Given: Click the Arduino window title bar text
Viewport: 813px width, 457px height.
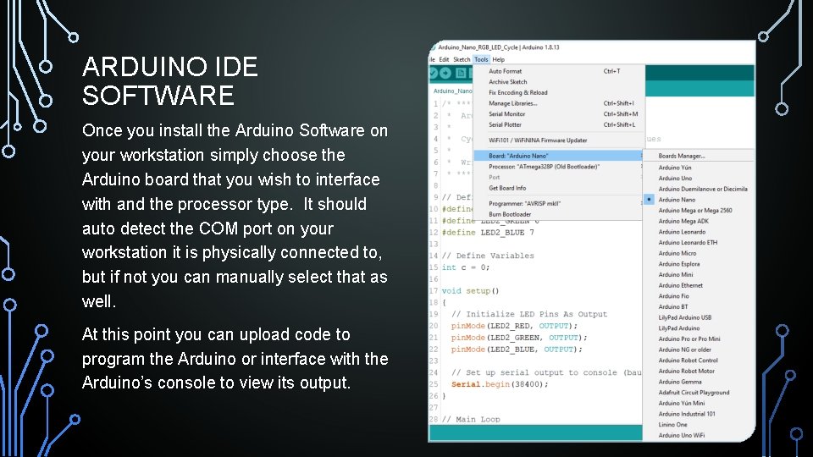Looking at the screenshot, I should tap(498, 47).
